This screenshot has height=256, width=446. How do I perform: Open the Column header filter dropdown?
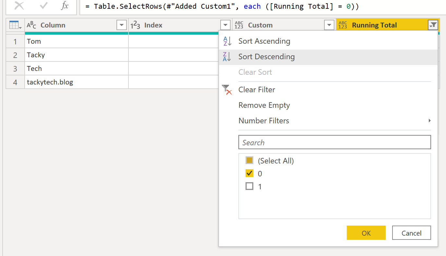(x=122, y=25)
